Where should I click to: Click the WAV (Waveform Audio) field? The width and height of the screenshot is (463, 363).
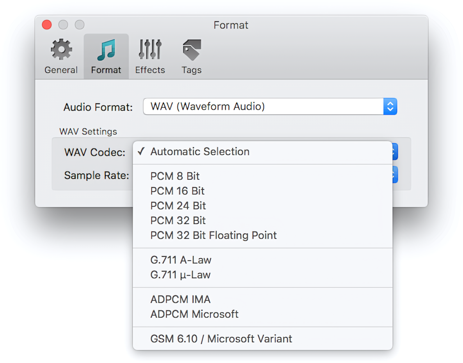(x=270, y=106)
